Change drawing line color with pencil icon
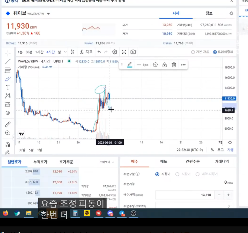 (129, 65)
